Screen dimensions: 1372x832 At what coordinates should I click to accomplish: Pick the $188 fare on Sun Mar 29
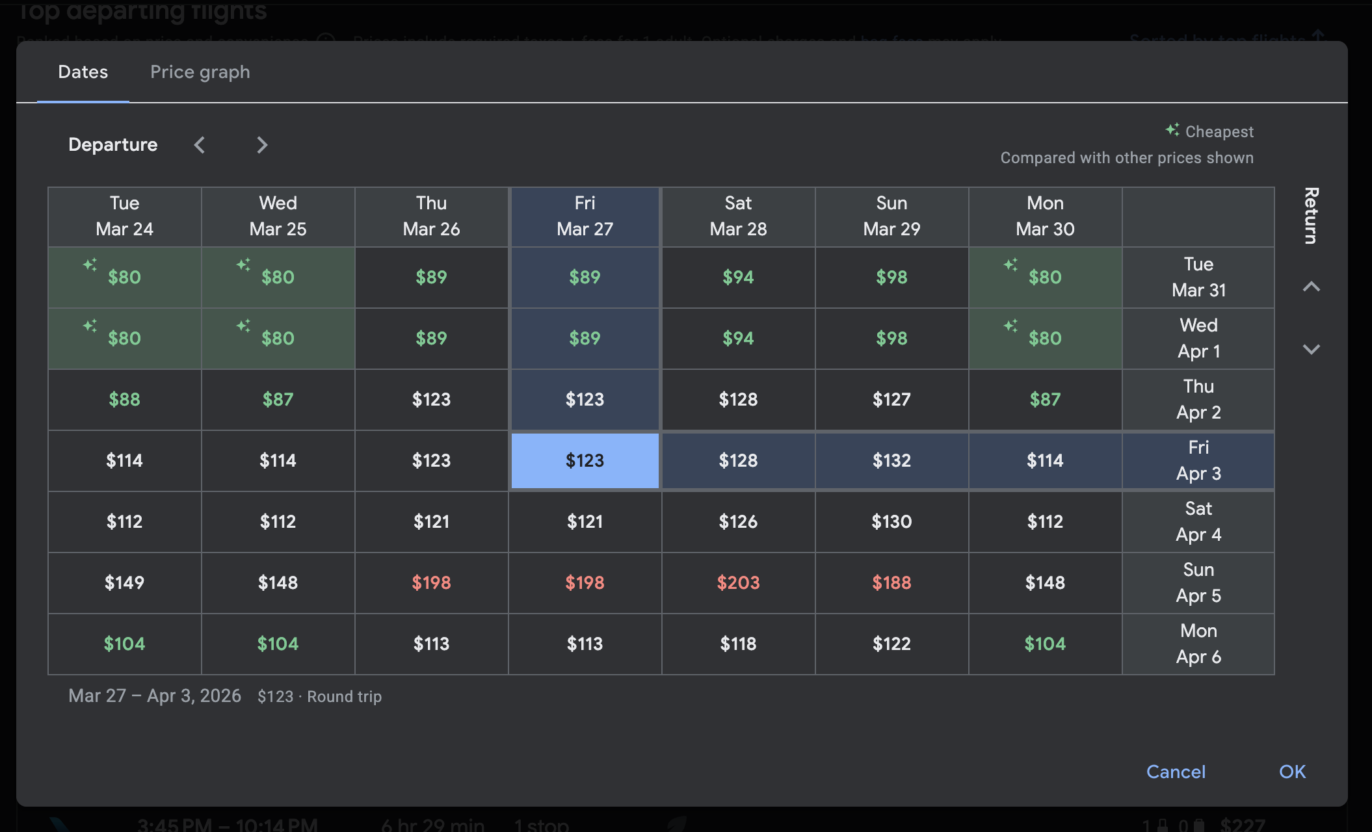click(891, 583)
